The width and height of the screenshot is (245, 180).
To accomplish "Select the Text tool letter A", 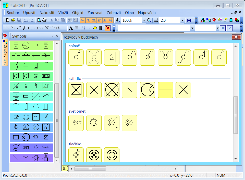I will (71, 28).
